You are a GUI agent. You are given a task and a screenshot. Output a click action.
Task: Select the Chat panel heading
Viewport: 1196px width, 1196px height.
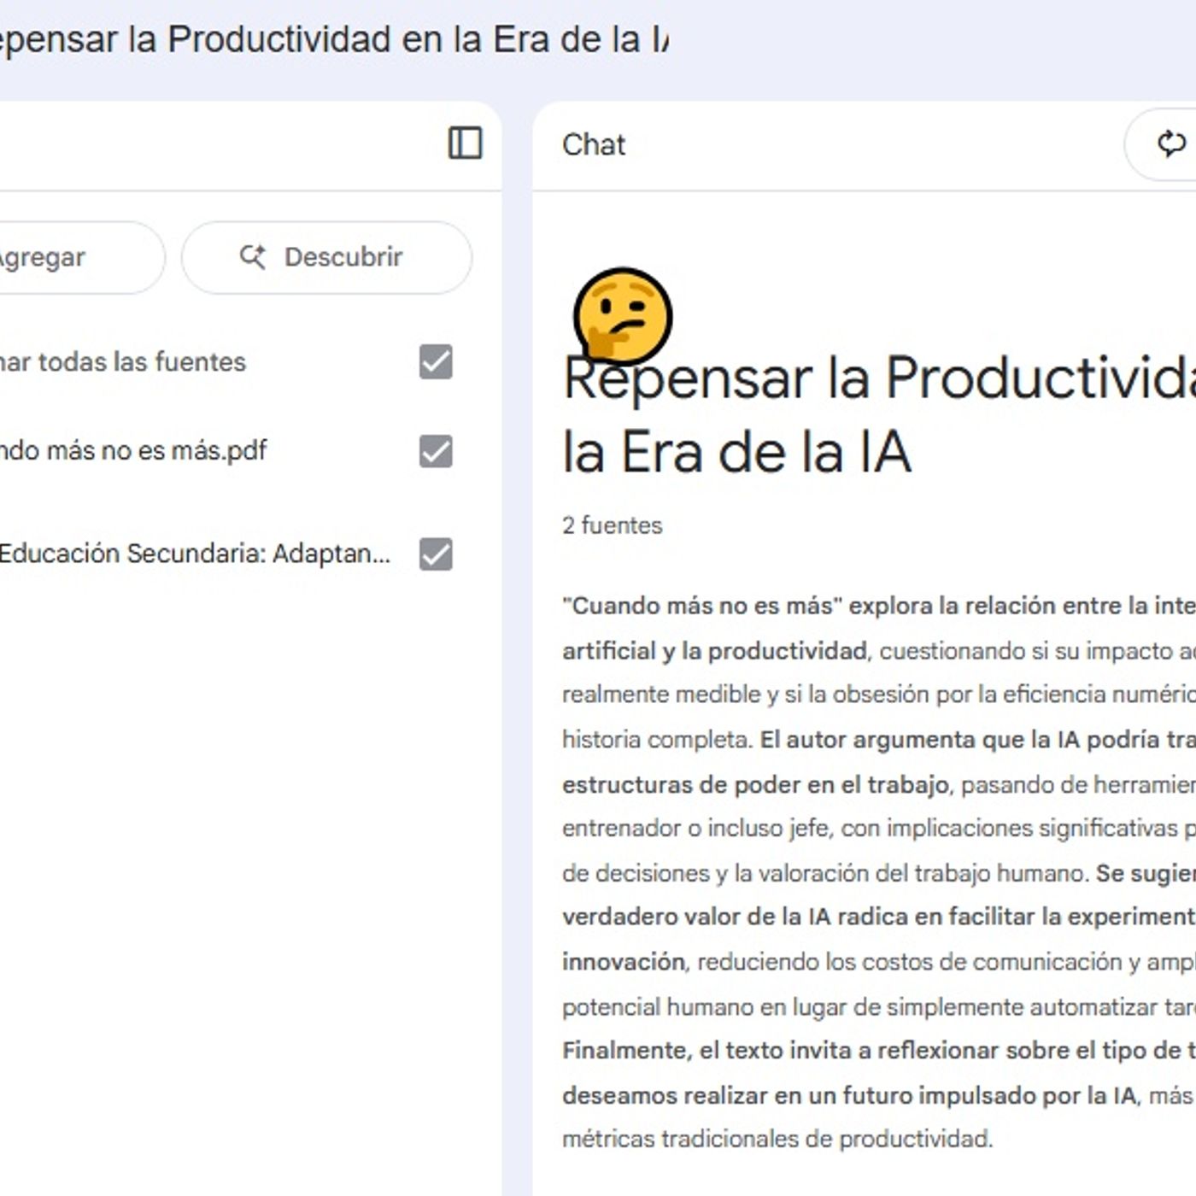[594, 144]
